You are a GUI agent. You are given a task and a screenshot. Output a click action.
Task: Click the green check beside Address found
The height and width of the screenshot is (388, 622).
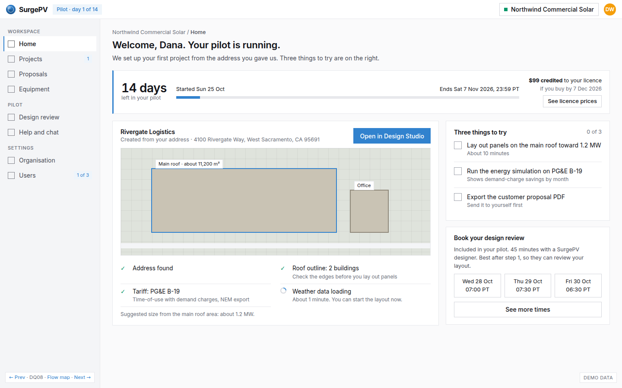pos(123,268)
